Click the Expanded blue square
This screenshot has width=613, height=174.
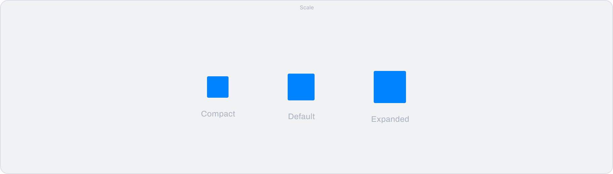(x=390, y=87)
